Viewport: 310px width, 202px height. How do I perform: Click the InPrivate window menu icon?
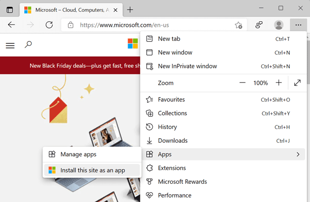coord(150,67)
